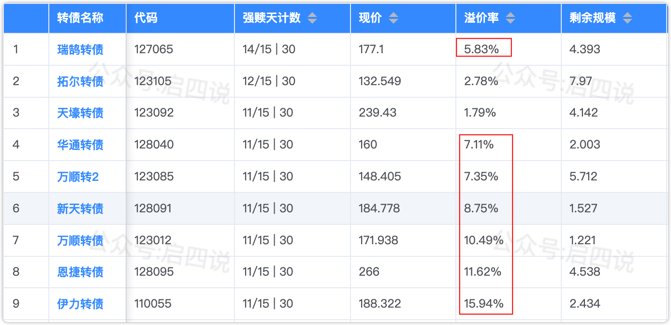Open 伊力转债 bond link
Screen dimensions: 671x325
[80, 304]
